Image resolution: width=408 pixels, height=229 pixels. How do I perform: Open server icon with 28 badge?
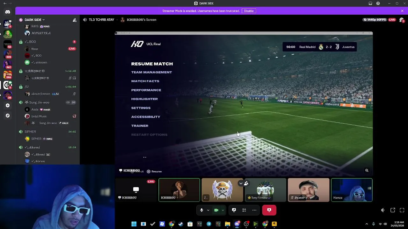pos(8,95)
